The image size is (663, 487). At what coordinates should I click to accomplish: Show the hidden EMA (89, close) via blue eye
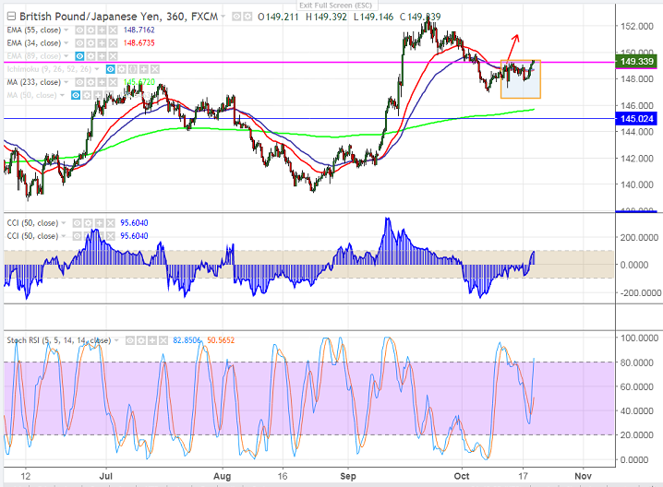tap(79, 56)
